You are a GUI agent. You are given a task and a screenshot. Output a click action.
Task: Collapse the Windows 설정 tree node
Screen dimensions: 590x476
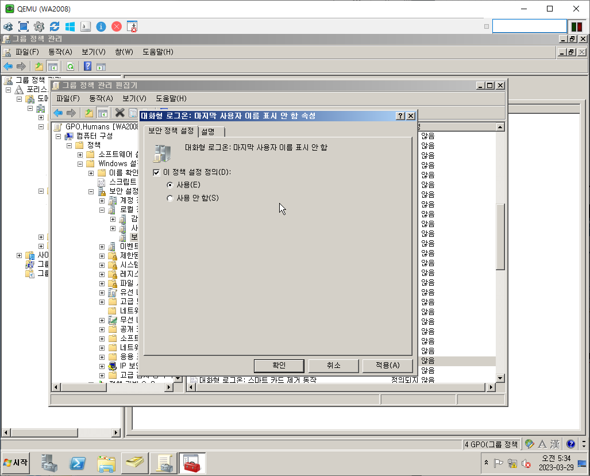pos(80,164)
